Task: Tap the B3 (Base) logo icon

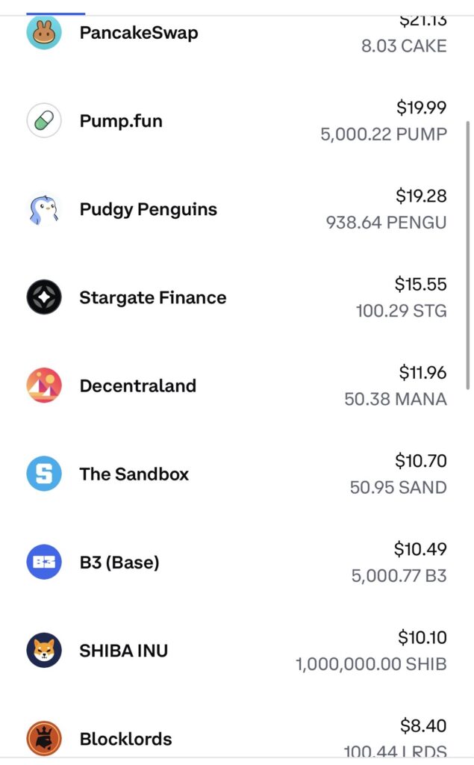Action: 44,562
